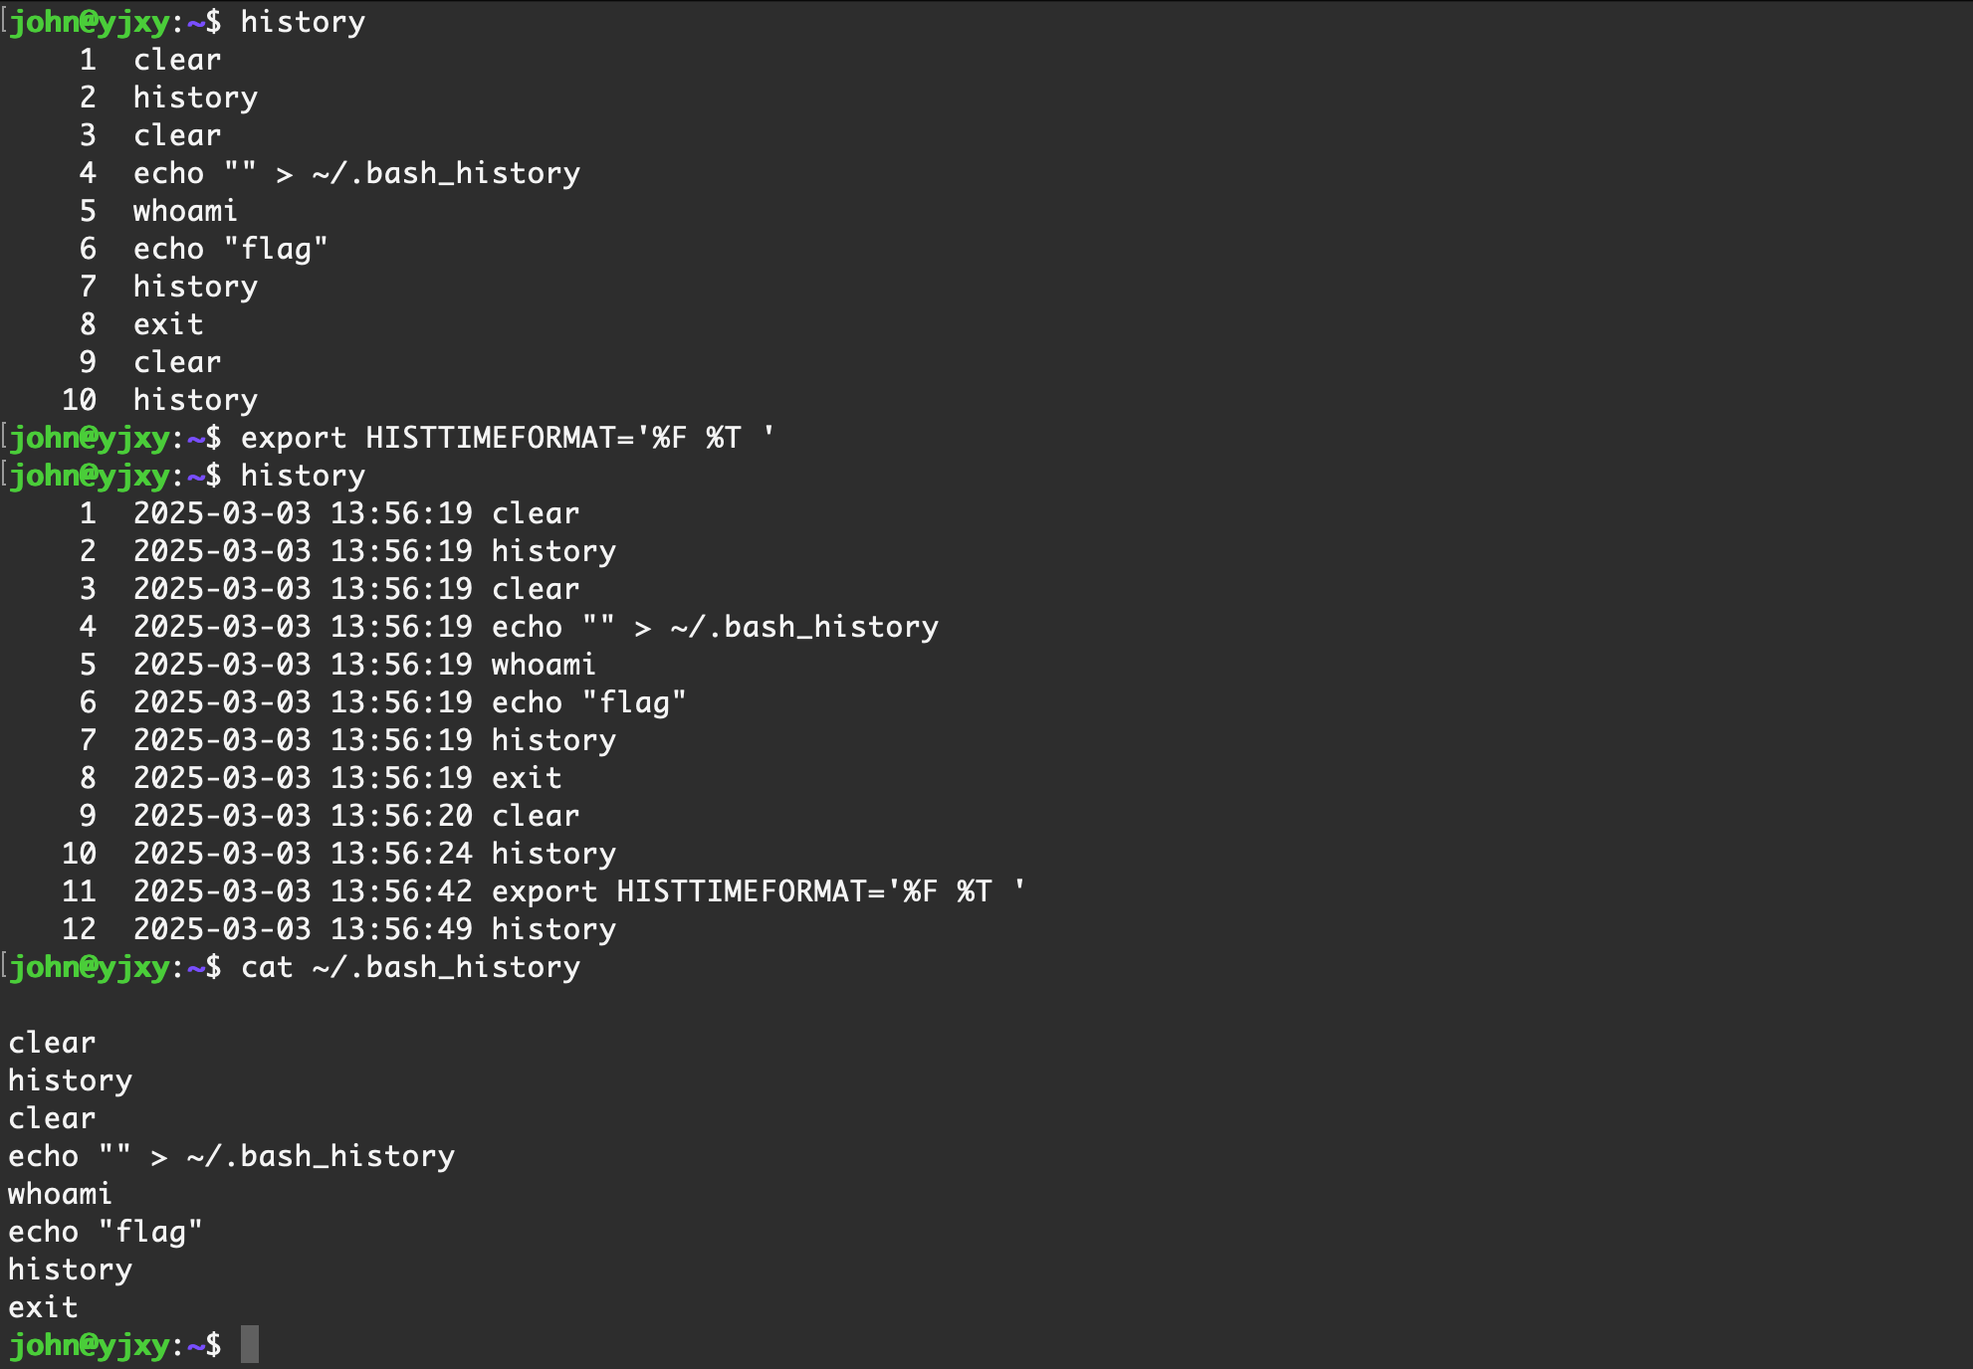Click the block cursor at the last prompt
Viewport: 1973px width, 1369px height.
[250, 1344]
